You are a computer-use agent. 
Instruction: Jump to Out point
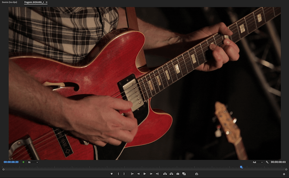(157, 174)
